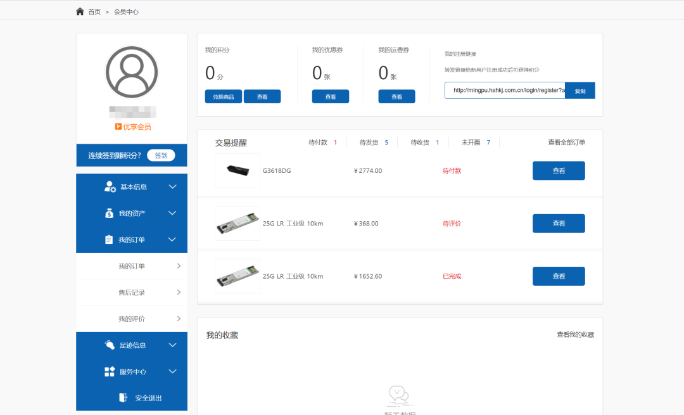Click the G3618DG product name
The height and width of the screenshot is (415, 684).
[x=277, y=170]
